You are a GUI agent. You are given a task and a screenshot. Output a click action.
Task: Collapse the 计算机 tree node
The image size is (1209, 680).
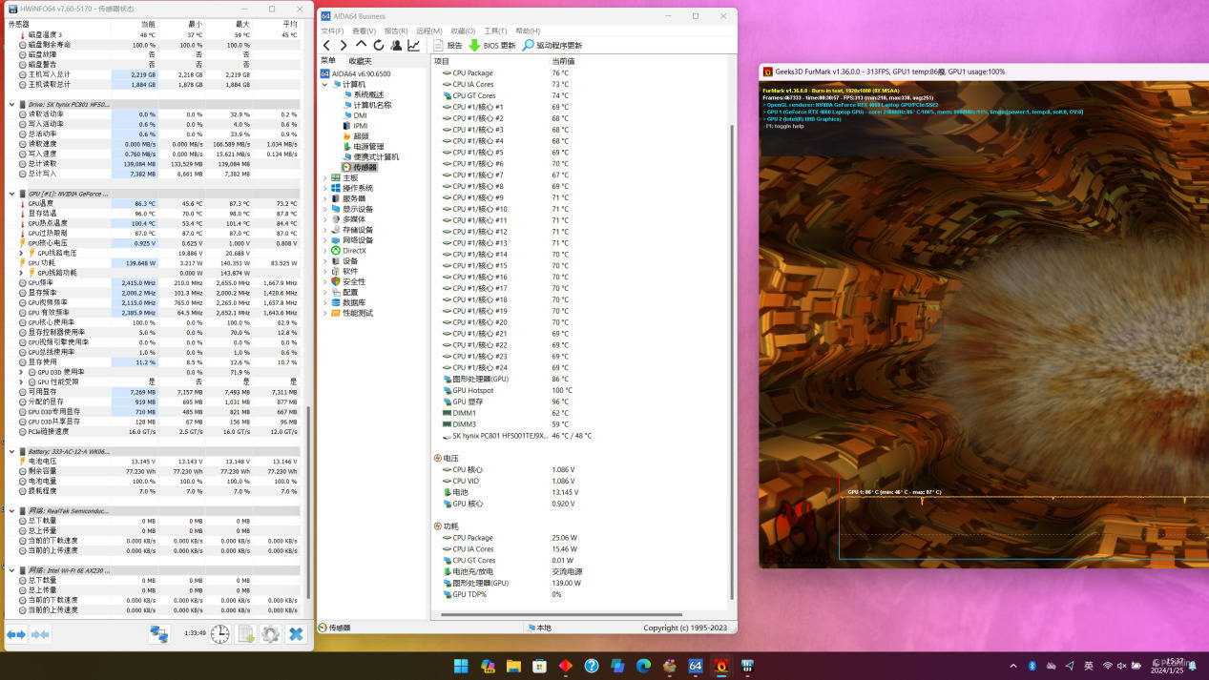tap(324, 84)
